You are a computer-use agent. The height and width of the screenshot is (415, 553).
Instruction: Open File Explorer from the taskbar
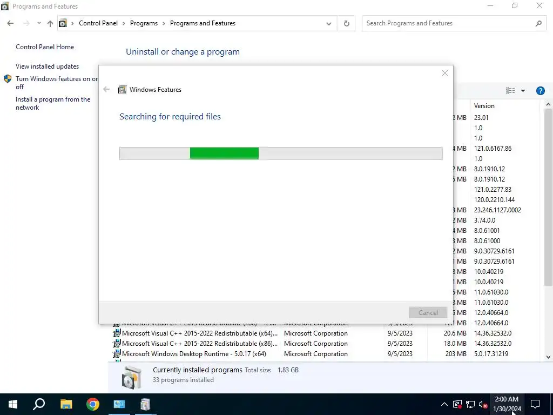[66, 404]
